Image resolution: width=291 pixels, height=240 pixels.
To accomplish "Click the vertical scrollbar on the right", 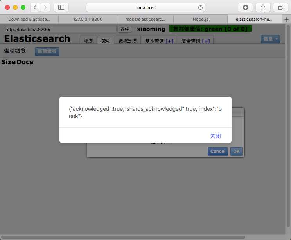I will [288, 126].
